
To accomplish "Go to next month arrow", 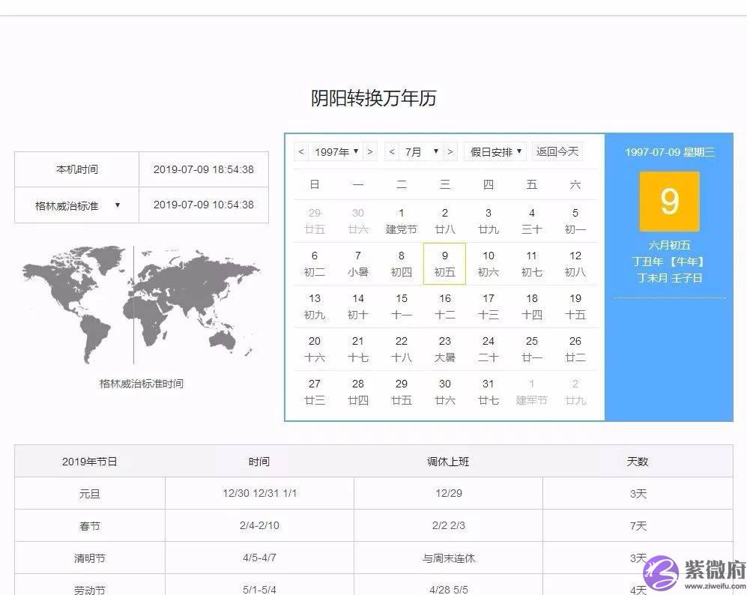I will (x=450, y=152).
